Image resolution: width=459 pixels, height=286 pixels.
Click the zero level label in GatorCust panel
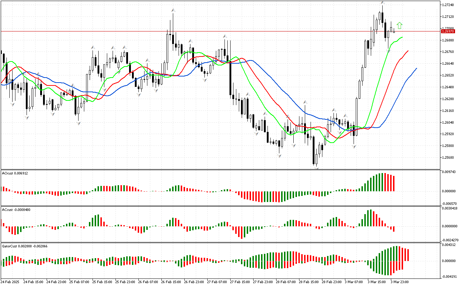coord(449,261)
